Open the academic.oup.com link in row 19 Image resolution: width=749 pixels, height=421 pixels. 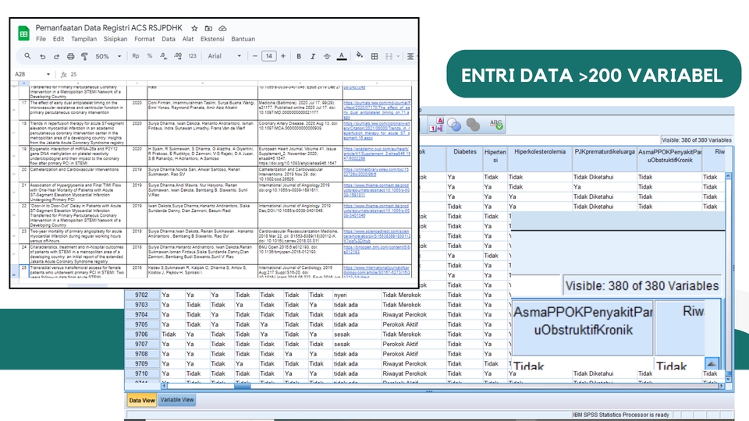(377, 154)
